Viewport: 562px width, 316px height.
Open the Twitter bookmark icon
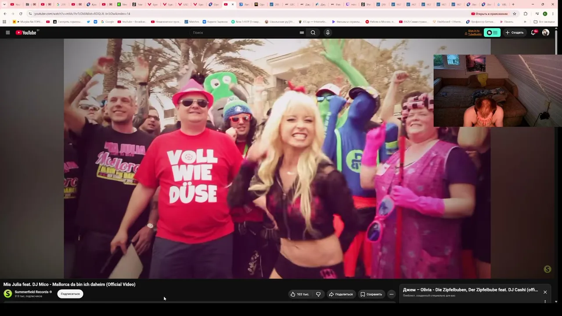coord(88,22)
